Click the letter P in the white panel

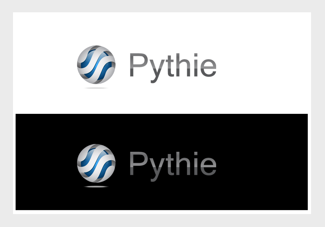pyautogui.click(x=138, y=65)
